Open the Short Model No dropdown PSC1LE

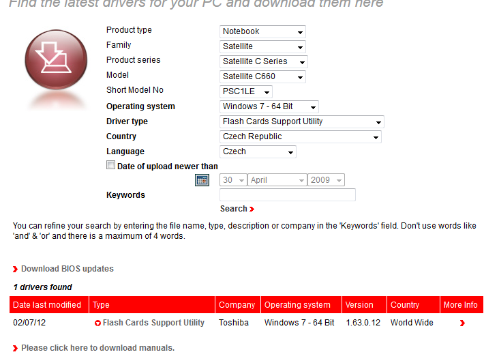click(246, 91)
